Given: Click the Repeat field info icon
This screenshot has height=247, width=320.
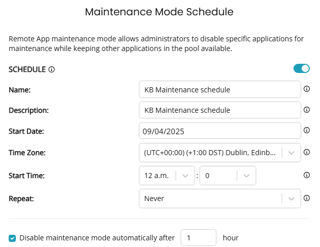Looking at the screenshot, I should point(307,198).
